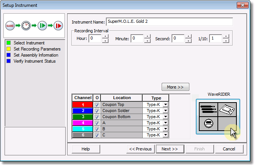255x166 pixels.
Task: Click the Coupon Bottom location cell
Action: click(x=121, y=117)
